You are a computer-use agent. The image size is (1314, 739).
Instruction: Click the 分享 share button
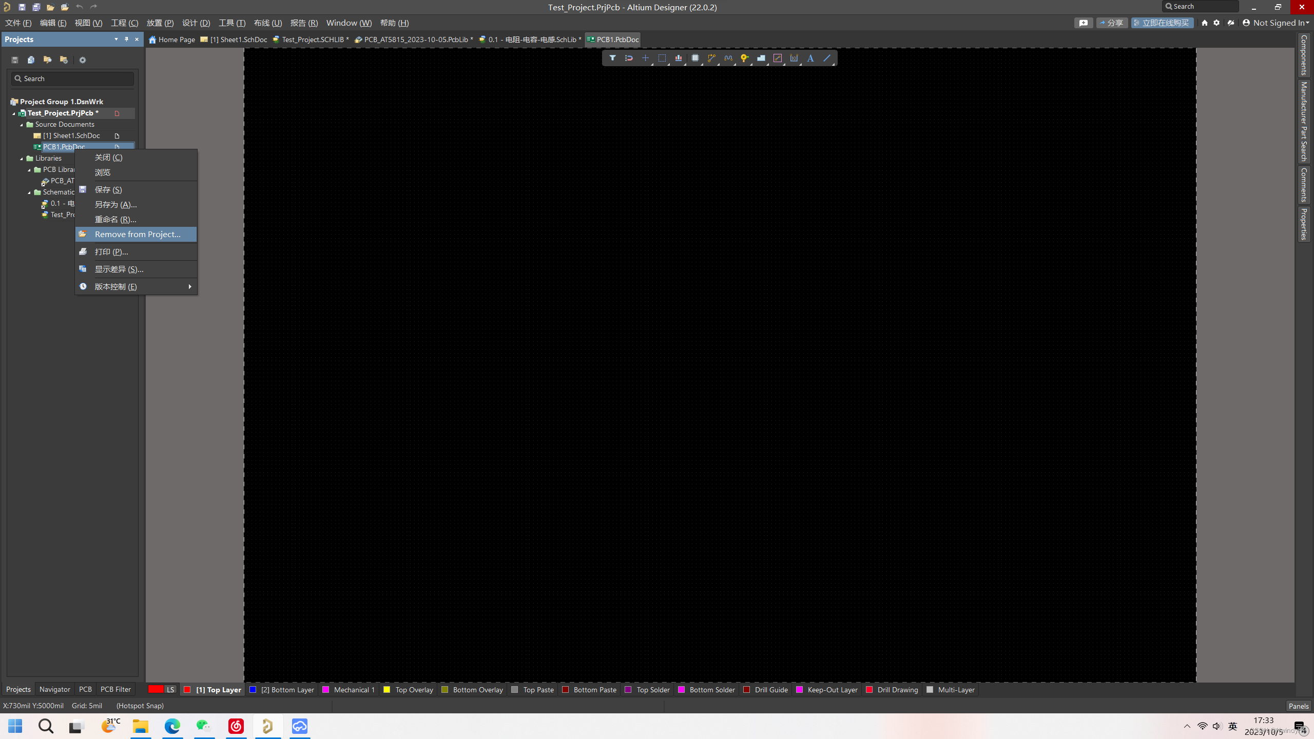coord(1112,23)
